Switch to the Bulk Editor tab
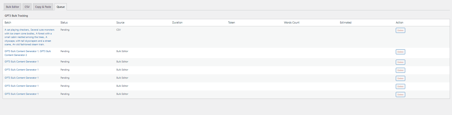 [12, 7]
